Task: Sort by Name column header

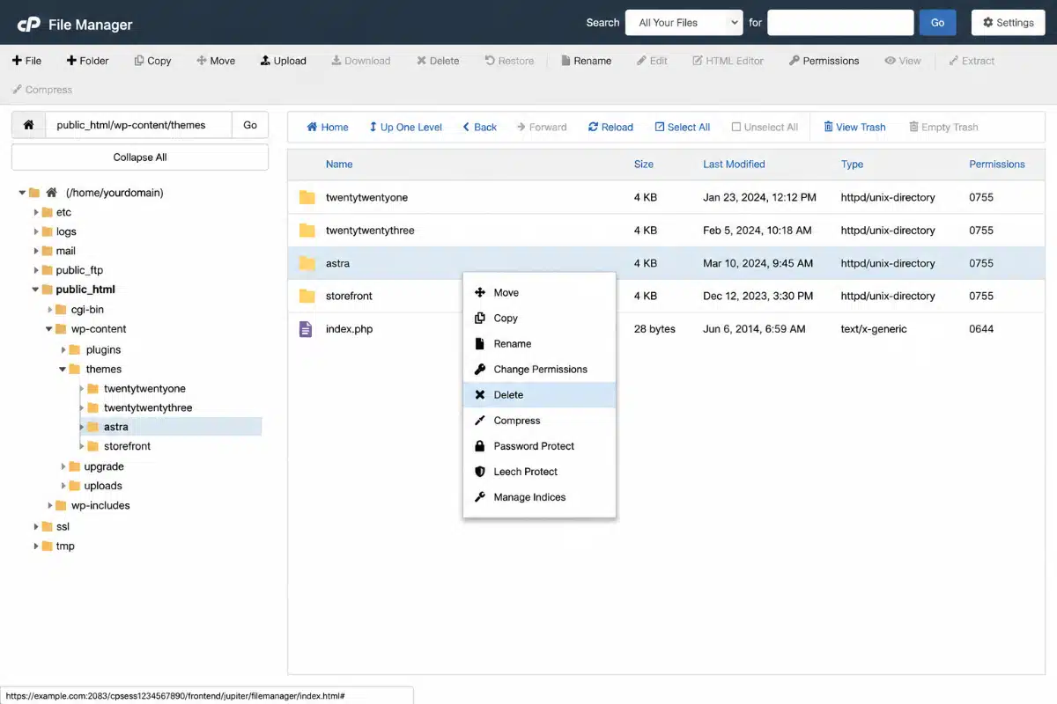Action: [x=339, y=165]
